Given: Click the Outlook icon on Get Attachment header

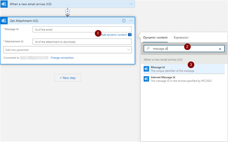Looking at the screenshot, I should 4,21.
